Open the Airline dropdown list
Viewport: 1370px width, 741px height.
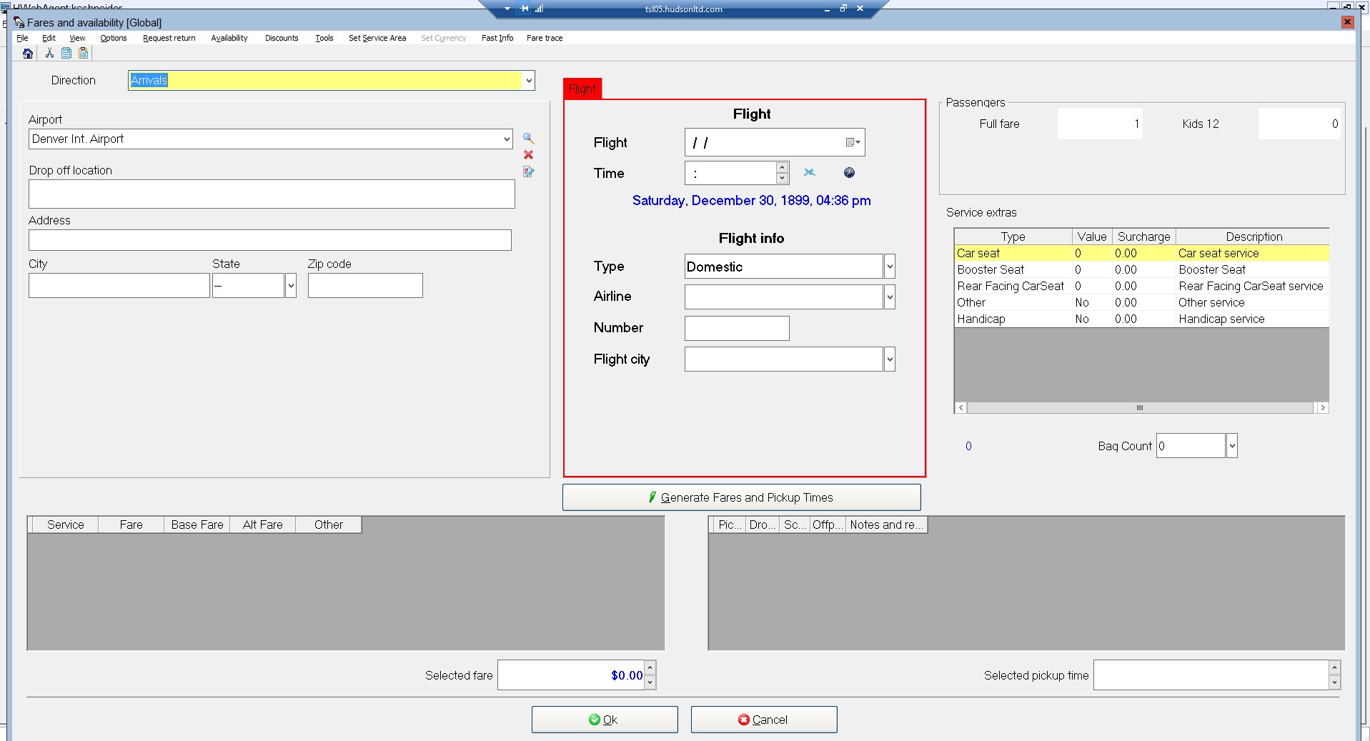(x=889, y=297)
